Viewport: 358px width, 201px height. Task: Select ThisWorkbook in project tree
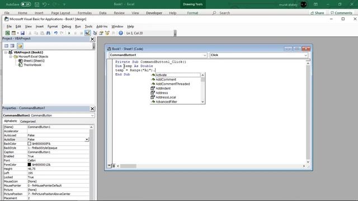[x=32, y=65]
